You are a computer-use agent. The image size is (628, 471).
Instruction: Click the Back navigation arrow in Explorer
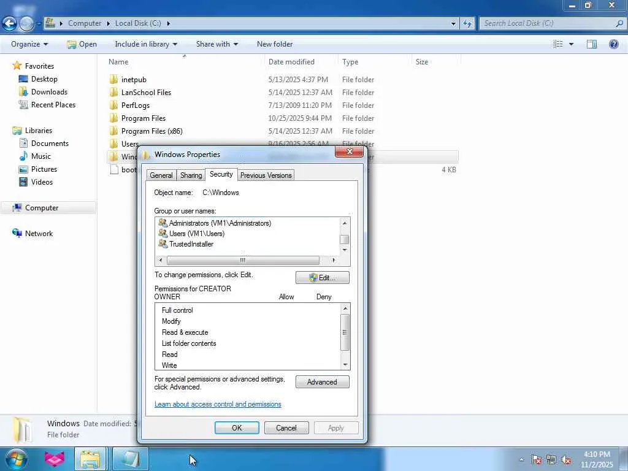coord(10,24)
